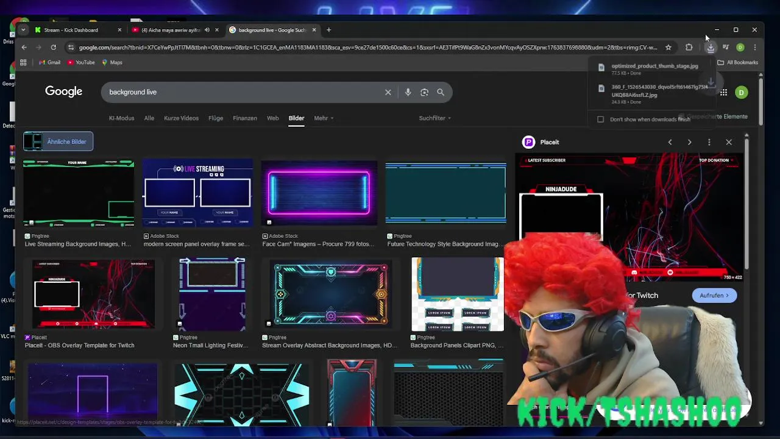Click the Aufrufen button
The height and width of the screenshot is (439, 780).
714,295
